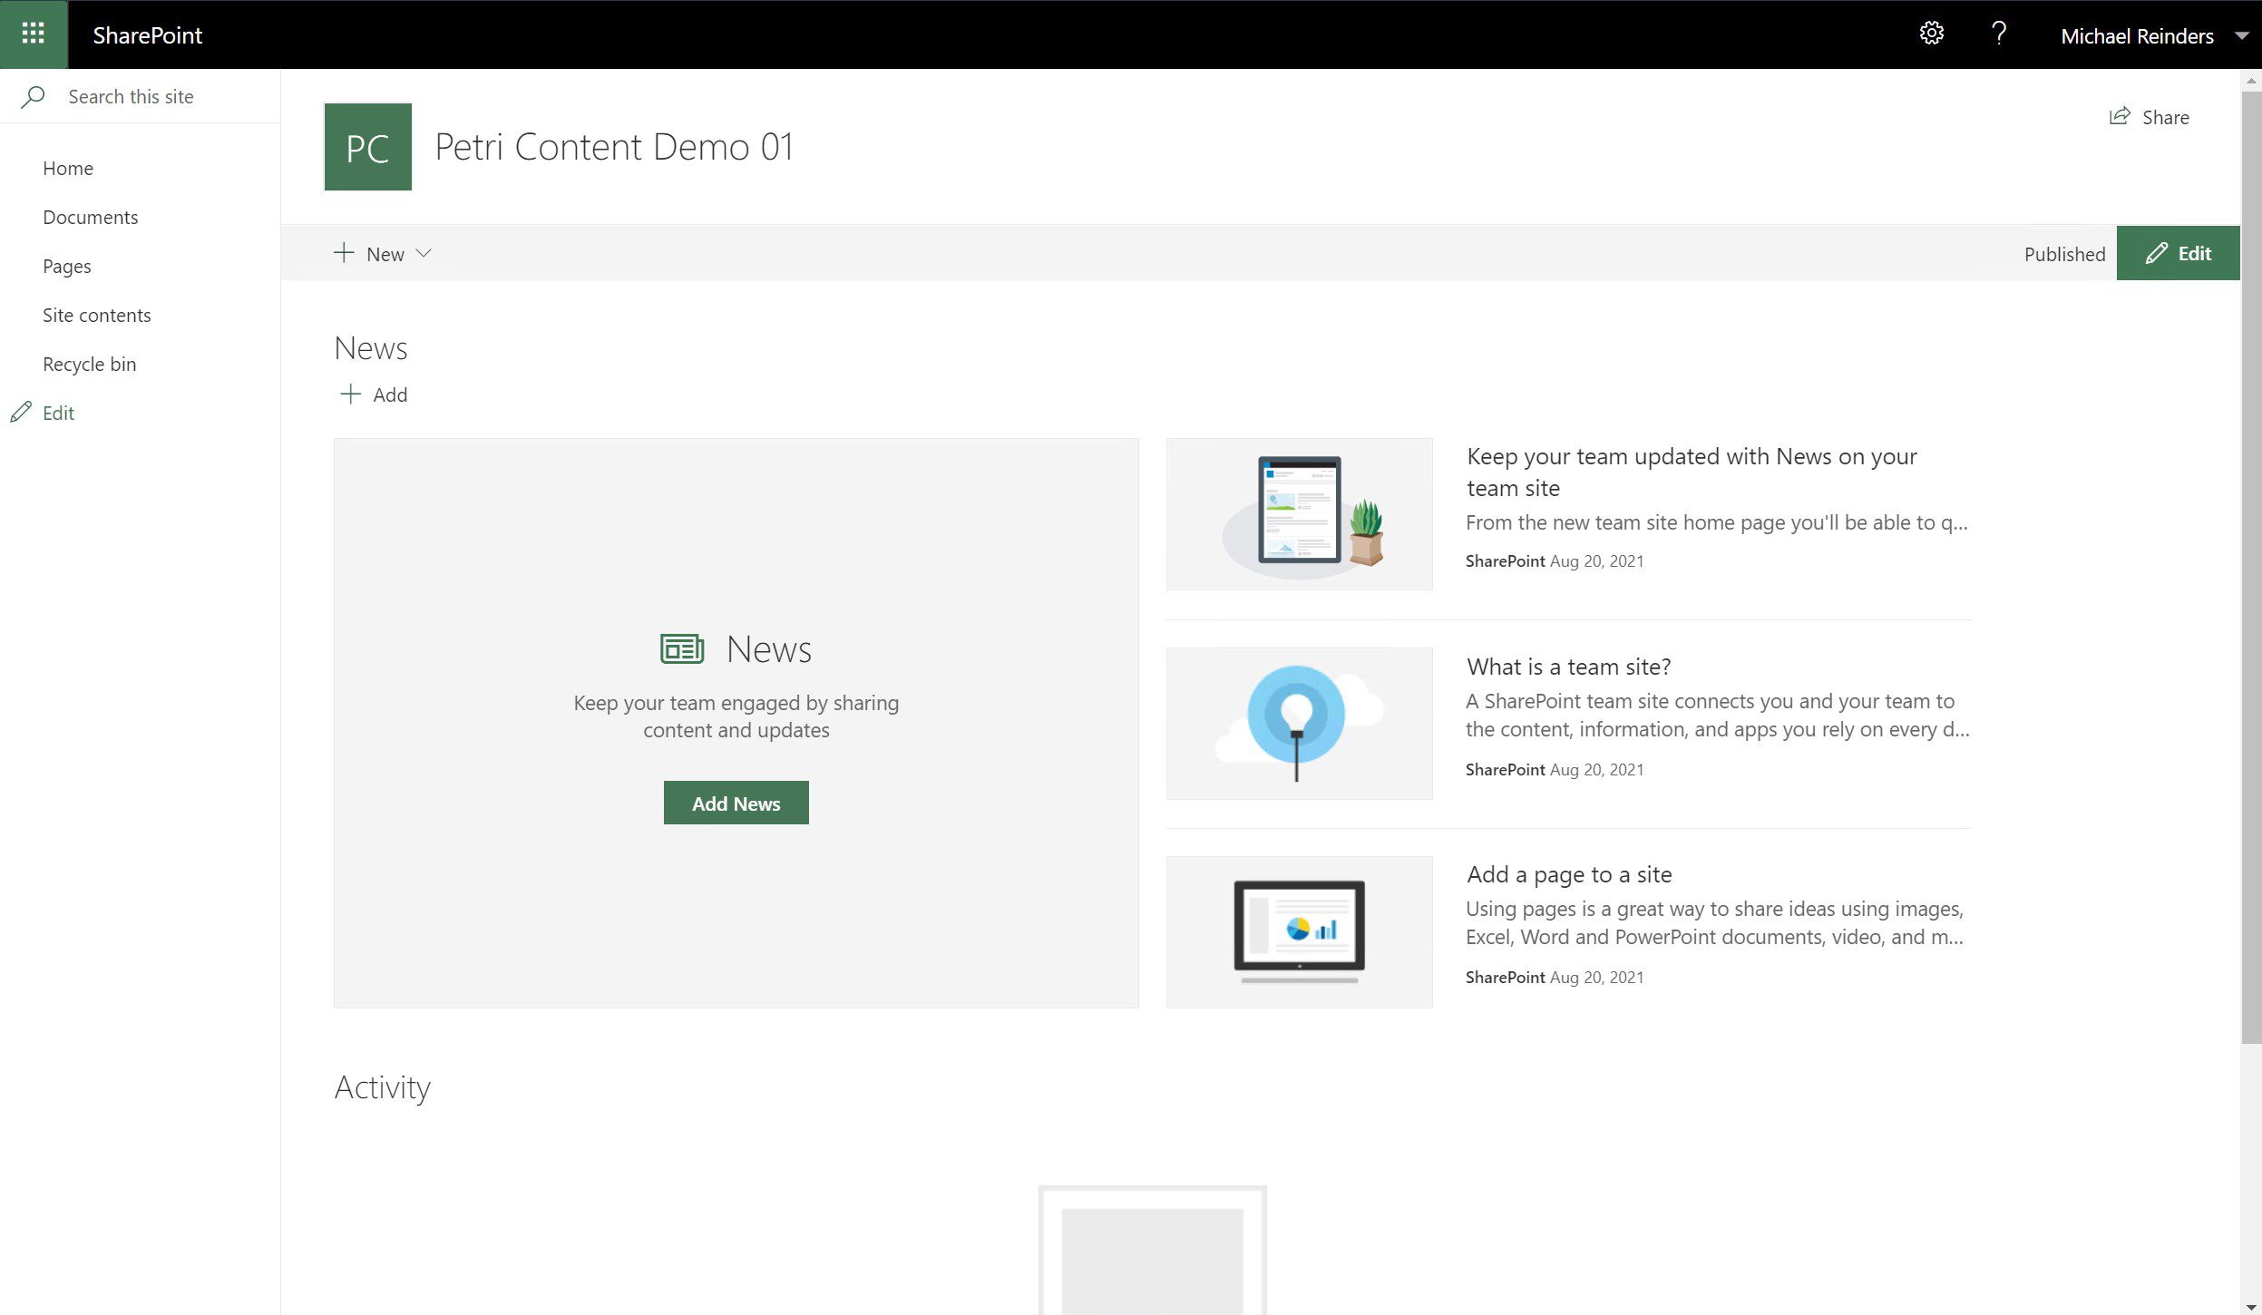The width and height of the screenshot is (2262, 1315).
Task: Click SharePoint Aug 20, 2021 under 'Add a page to a site'
Action: click(x=1555, y=977)
